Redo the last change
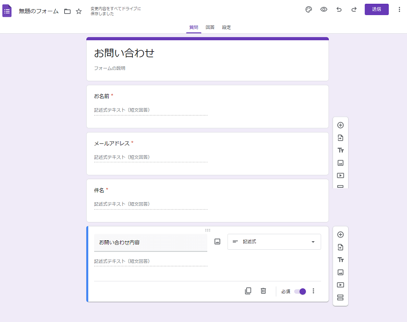Screen dimensions: 407x322 [x=354, y=10]
